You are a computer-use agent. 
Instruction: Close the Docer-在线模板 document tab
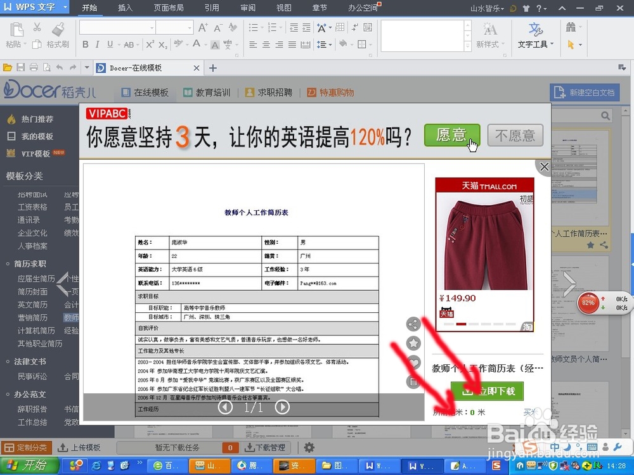tap(197, 68)
